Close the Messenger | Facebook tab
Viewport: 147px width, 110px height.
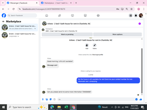tap(37, 3)
